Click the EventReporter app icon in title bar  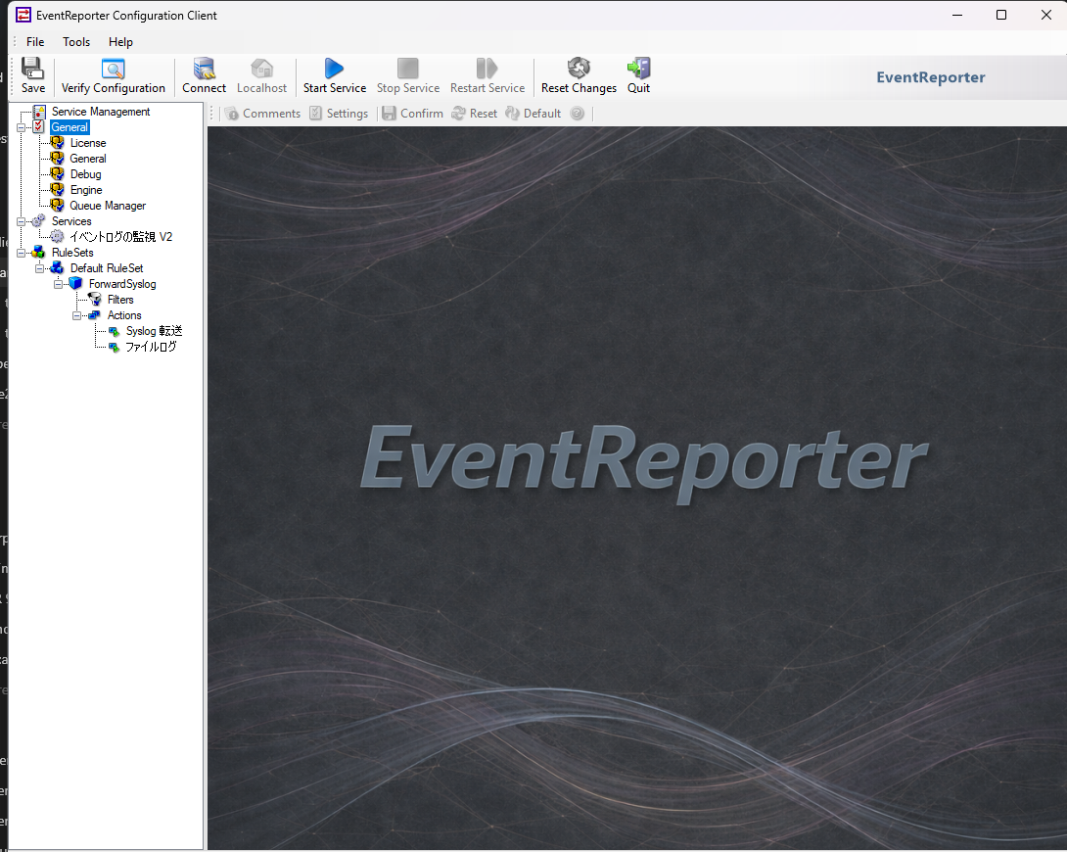click(x=23, y=15)
